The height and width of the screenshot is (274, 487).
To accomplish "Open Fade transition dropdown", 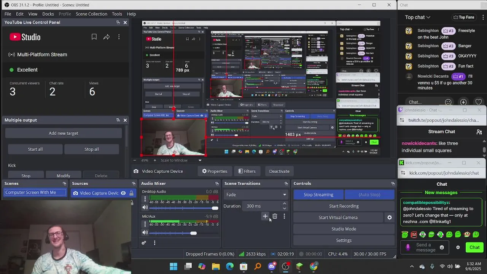I will coord(284,194).
